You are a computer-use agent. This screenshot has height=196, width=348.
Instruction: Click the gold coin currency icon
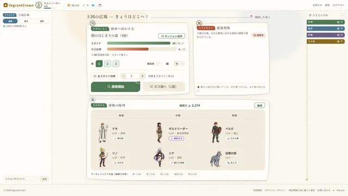coord(69,5)
